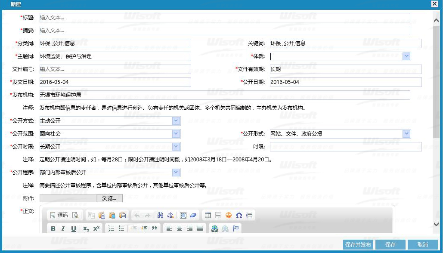Click the scrollbar down arrow
The height and width of the screenshot is (253, 443).
pos(436,224)
